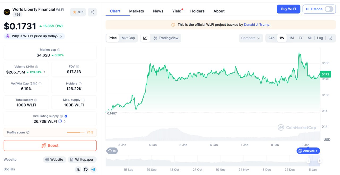340x175 pixels.
Task: Switch to line chart view icon
Action: pos(145,38)
